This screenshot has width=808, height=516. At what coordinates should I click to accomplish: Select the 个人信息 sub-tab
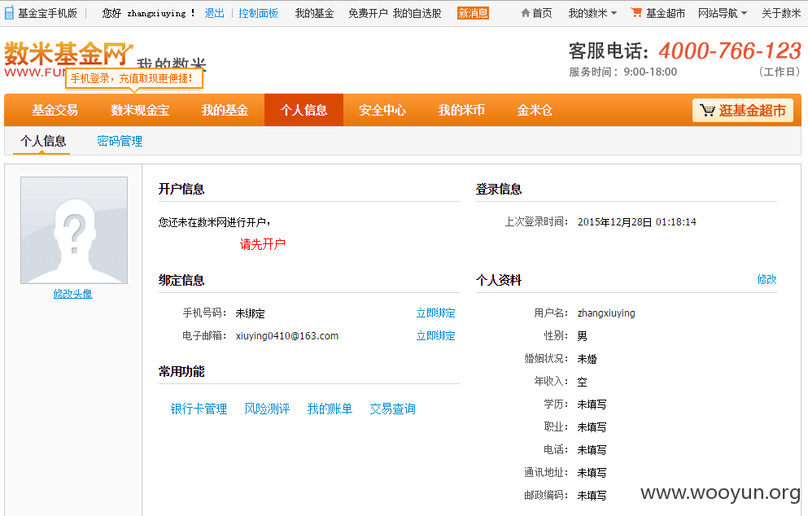43,142
